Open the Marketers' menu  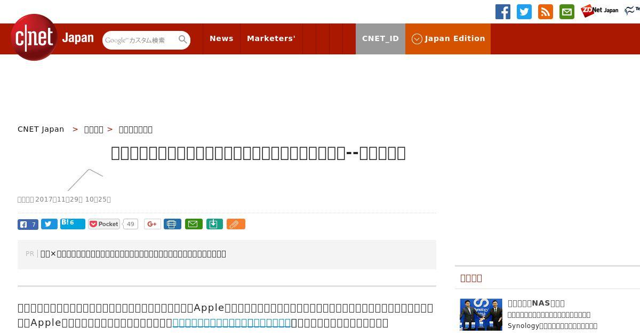pos(271,38)
